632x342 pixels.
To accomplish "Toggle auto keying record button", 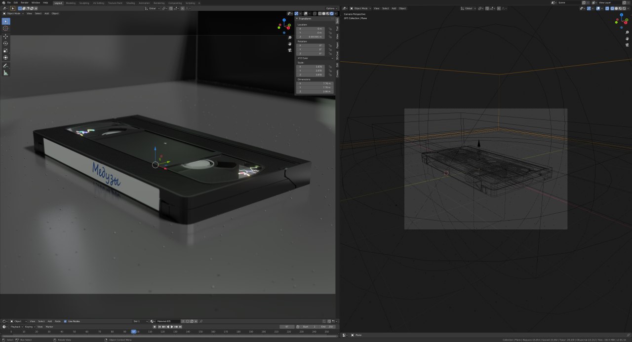I will coord(155,327).
